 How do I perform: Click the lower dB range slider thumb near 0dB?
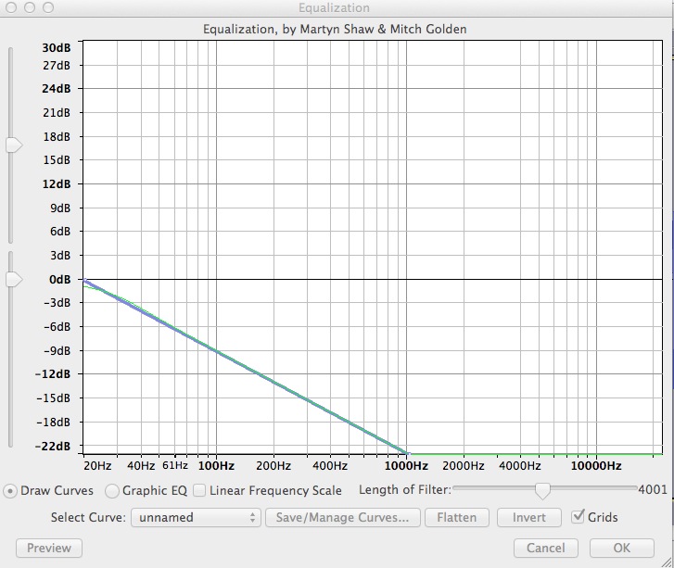14,279
